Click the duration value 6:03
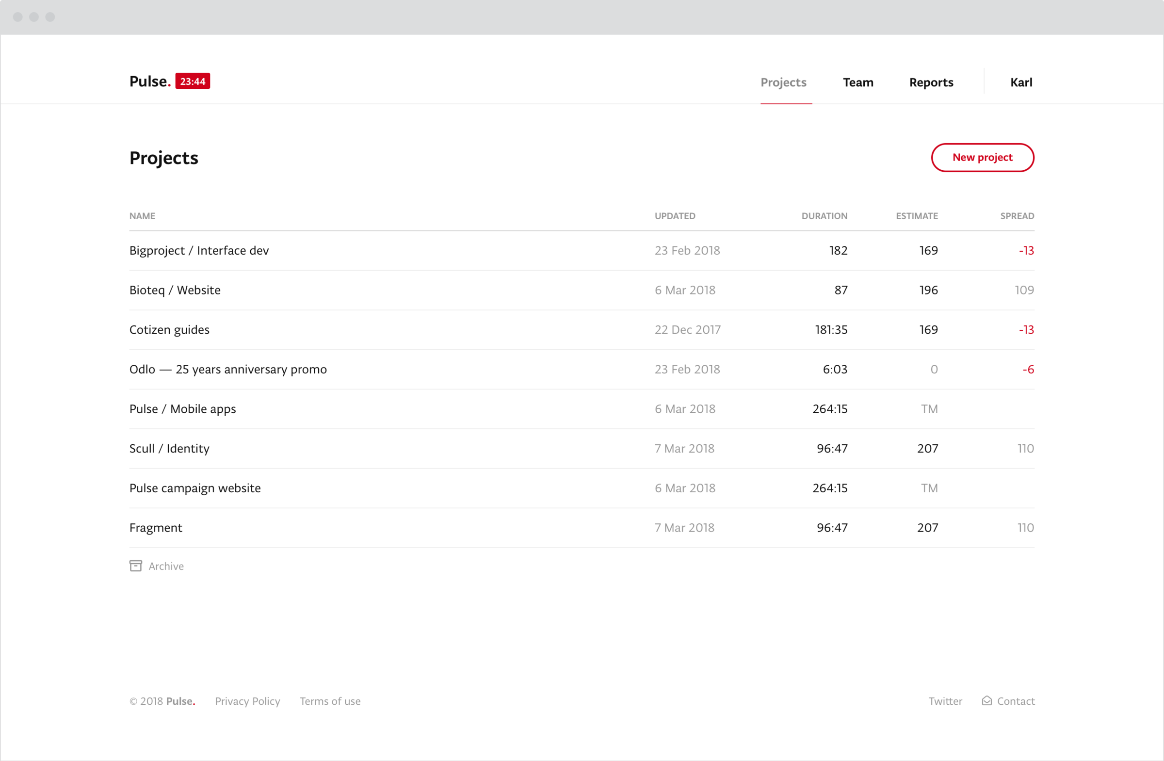Screen dimensions: 1164x761 pos(835,369)
